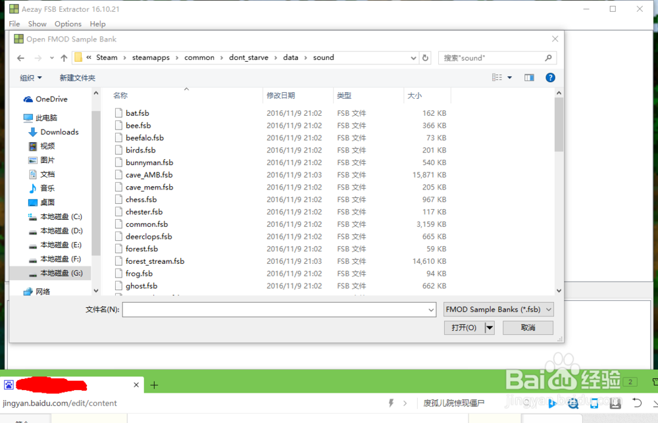The image size is (658, 423).
Task: Select forest_stream.fsb file
Action: point(155,261)
